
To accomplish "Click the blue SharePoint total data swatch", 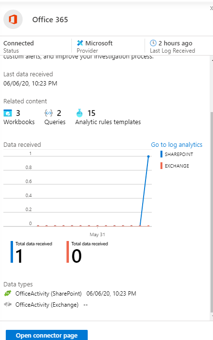I will 12,252.
